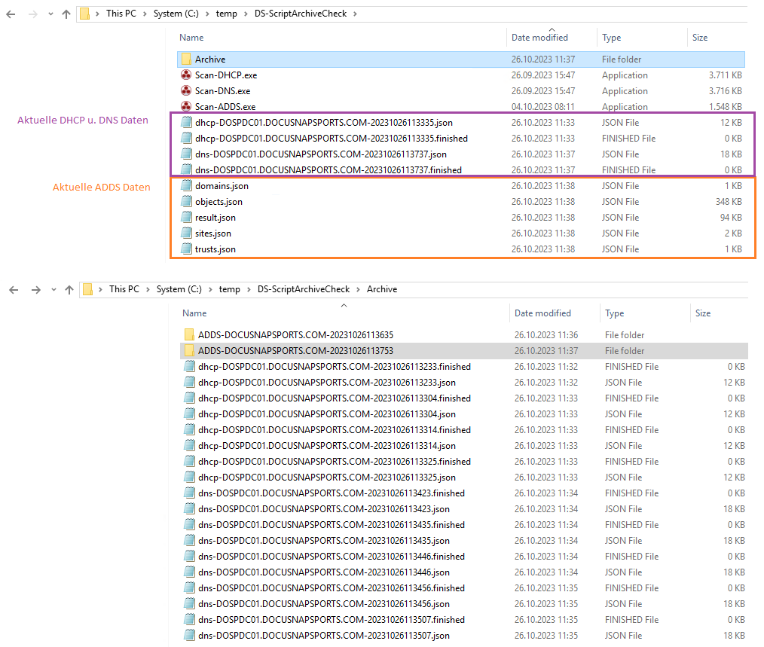The image size is (764, 647).
Task: Go back in the Archive Explorer window
Action: pos(14,290)
